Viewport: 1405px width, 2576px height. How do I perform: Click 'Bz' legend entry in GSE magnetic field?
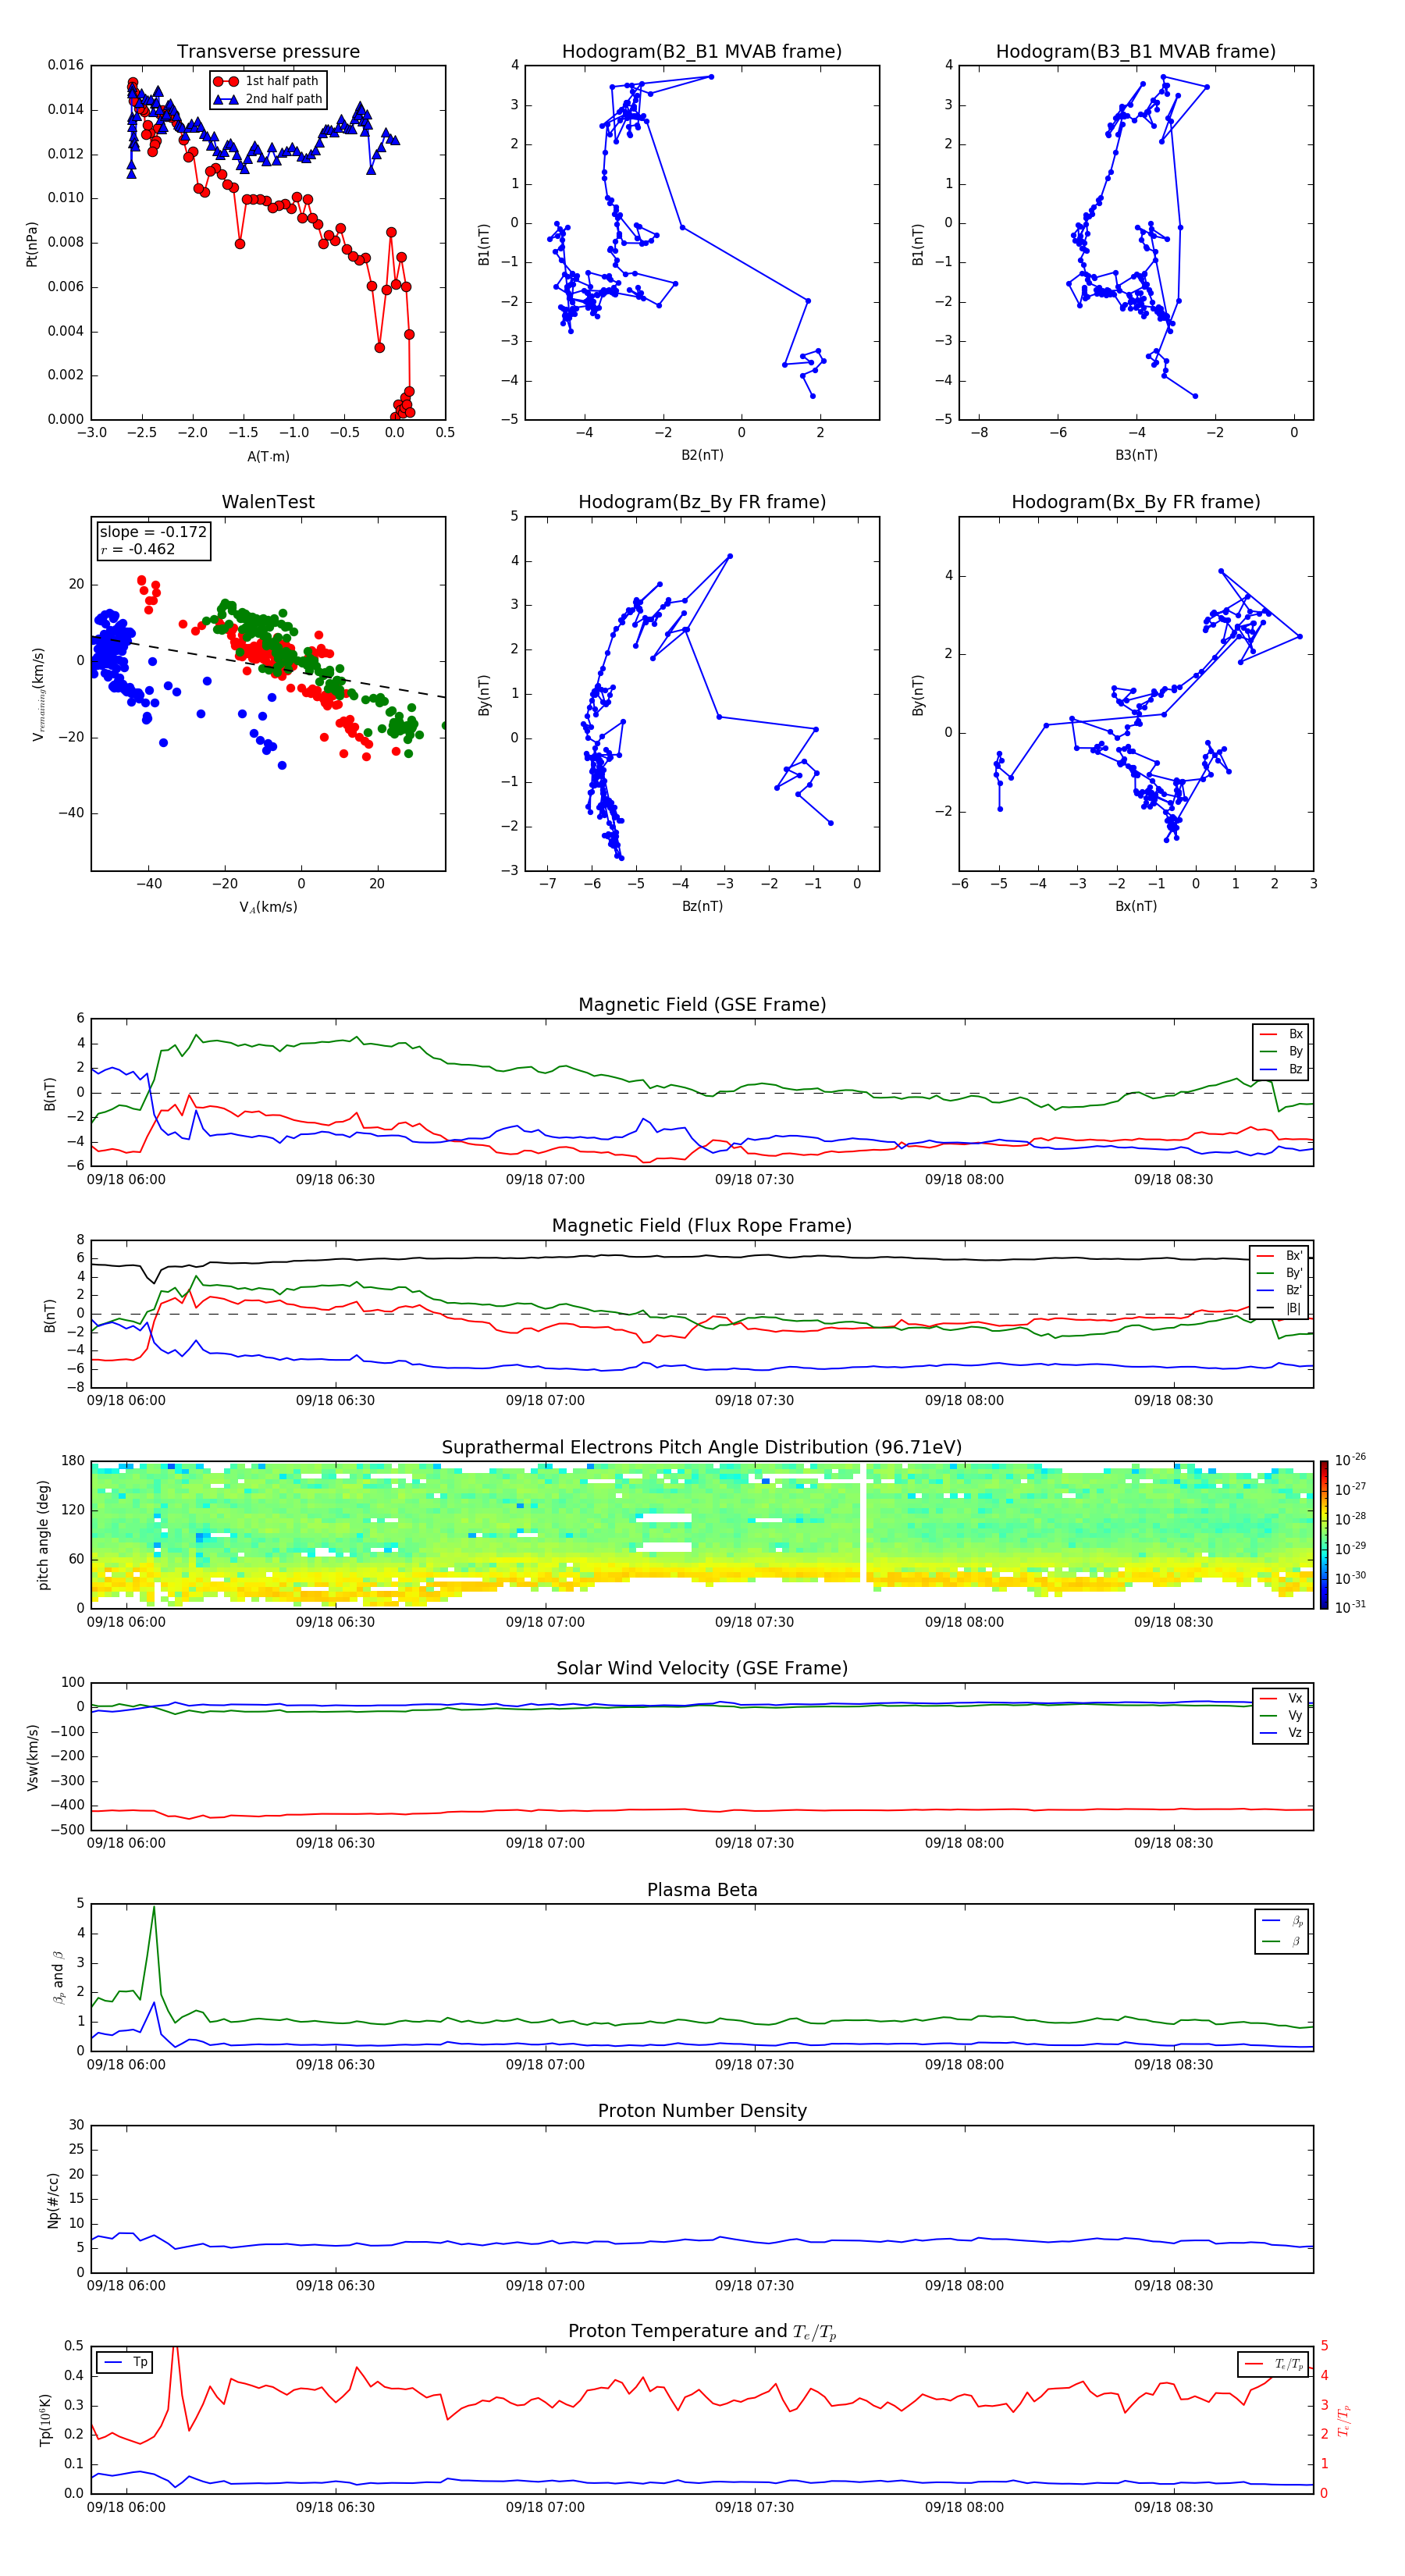[x=1282, y=1069]
